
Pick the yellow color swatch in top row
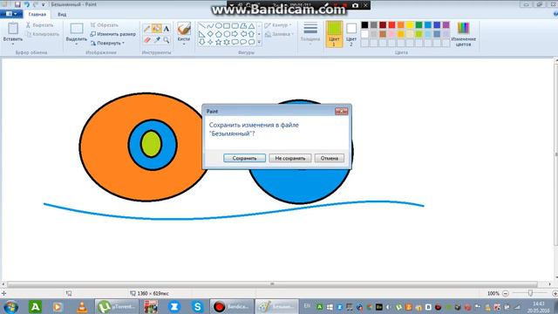point(410,24)
